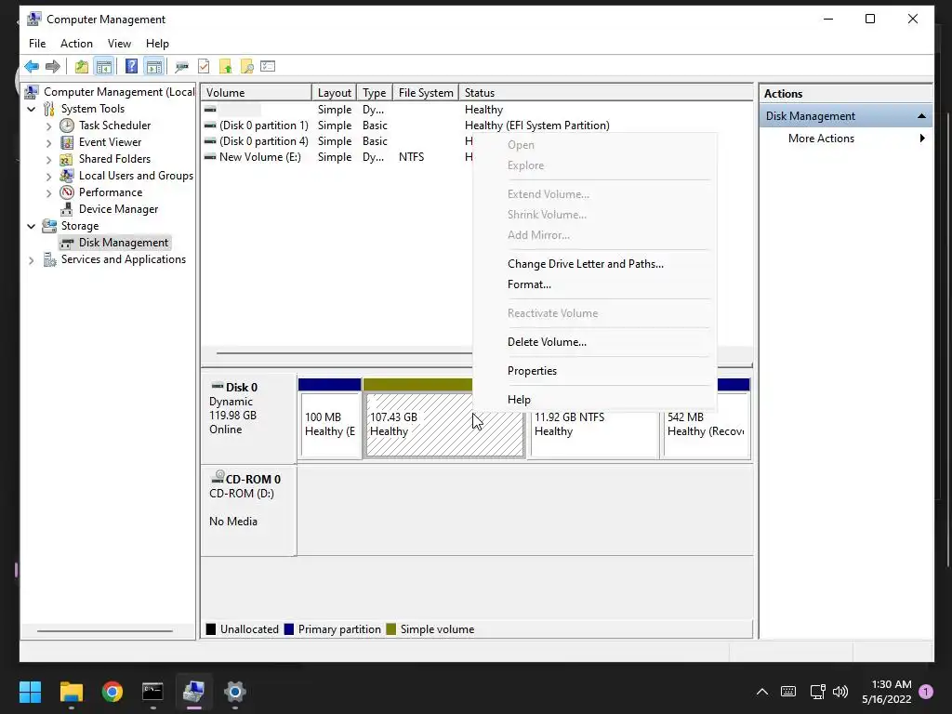
Task: Click the blue Help question mark icon
Action: point(131,66)
